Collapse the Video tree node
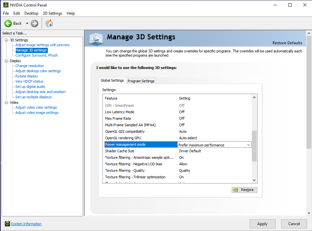312x231 pixels. pyautogui.click(x=7, y=102)
